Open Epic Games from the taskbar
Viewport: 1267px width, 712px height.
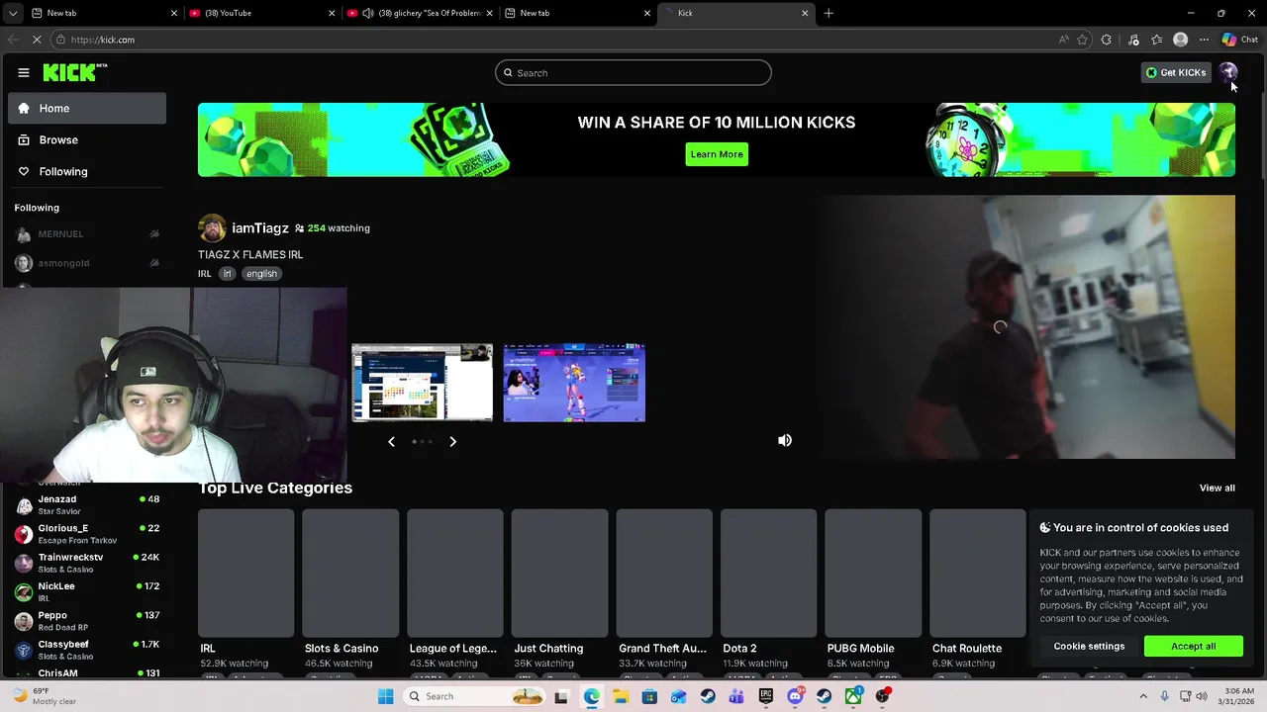[766, 696]
